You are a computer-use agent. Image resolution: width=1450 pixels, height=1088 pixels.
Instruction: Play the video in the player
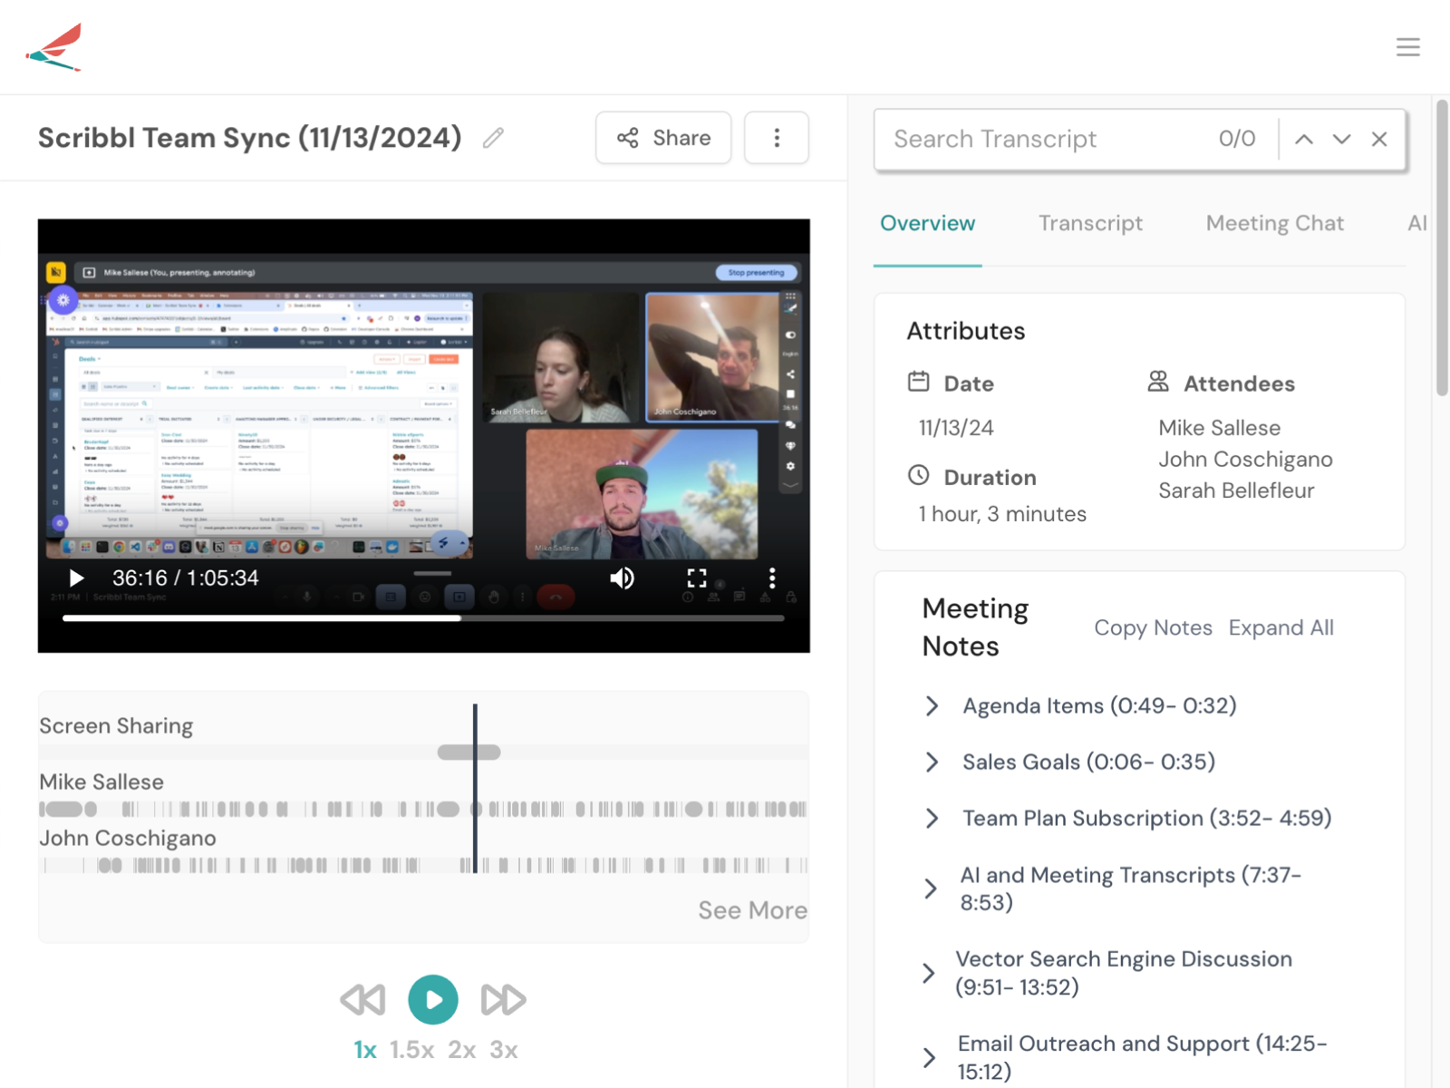tap(76, 578)
